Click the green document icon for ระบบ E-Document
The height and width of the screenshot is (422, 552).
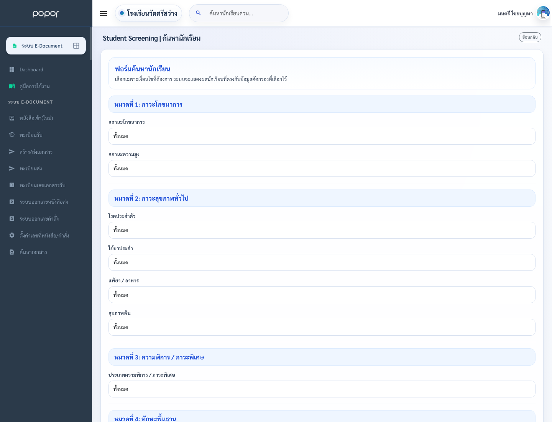(x=15, y=46)
